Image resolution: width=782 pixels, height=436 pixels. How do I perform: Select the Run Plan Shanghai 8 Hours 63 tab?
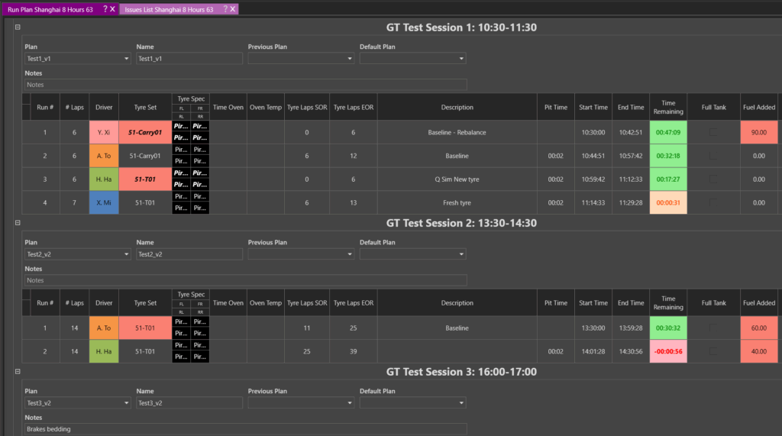[x=50, y=9]
